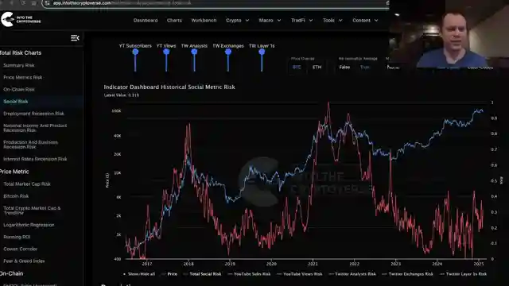Open Logarithmic Regression chart
This screenshot has height=286, width=509.
29,225
